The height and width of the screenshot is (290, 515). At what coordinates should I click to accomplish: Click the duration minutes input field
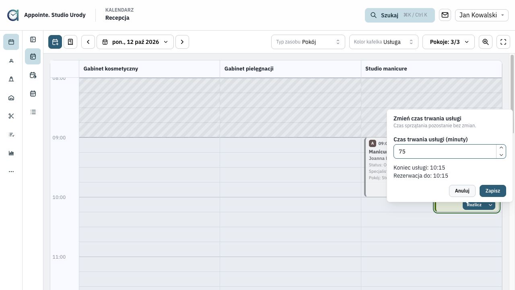tap(445, 151)
